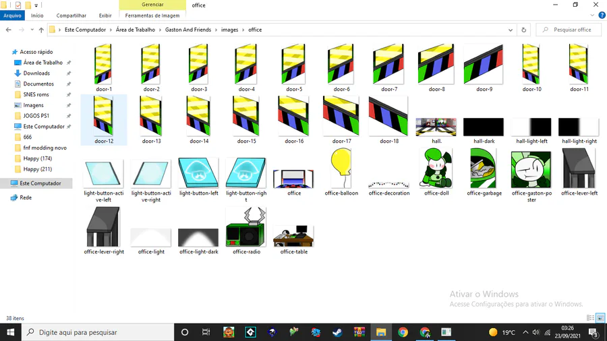Open Happy (174) folder in sidebar
This screenshot has height=341, width=607.
coord(38,158)
